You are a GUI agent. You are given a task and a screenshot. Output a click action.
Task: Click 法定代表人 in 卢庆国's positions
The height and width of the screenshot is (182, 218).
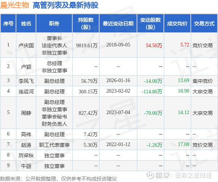click(x=54, y=45)
